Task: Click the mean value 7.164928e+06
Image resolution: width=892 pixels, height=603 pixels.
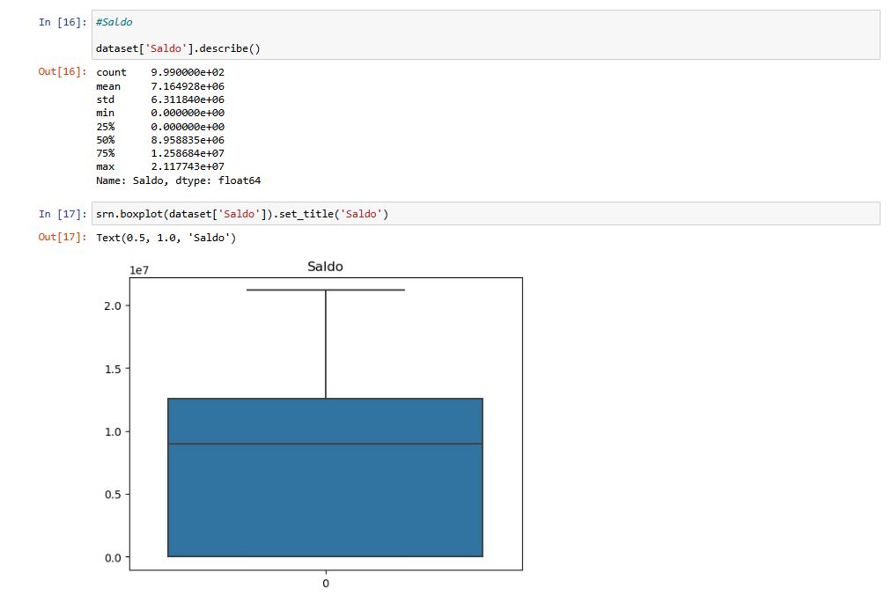Action: click(x=188, y=85)
